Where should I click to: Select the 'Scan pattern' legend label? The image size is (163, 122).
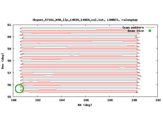click(x=133, y=27)
